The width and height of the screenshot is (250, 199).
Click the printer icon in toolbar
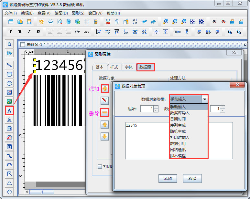(x=50, y=22)
